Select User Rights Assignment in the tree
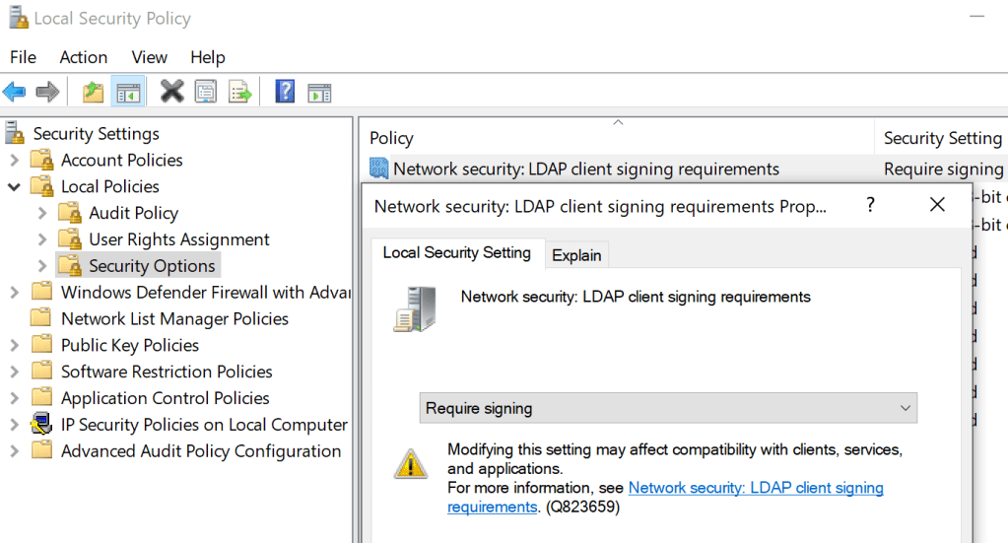This screenshot has height=543, width=1008. tap(178, 239)
